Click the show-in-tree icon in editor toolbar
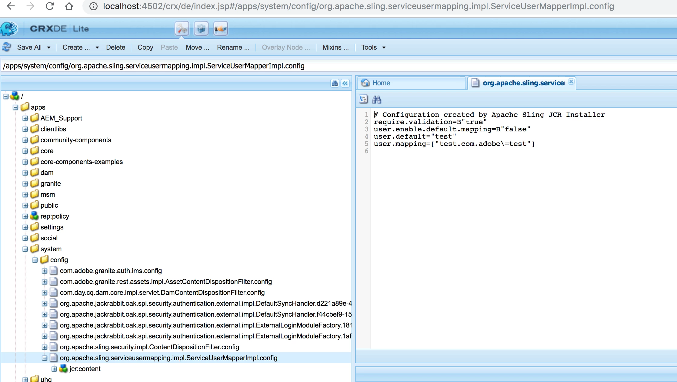Viewport: 677px width, 382px height. (x=363, y=99)
